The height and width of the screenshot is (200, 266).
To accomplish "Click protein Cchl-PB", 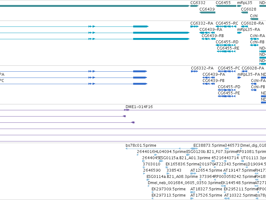I will pyautogui.click(x=258, y=87).
